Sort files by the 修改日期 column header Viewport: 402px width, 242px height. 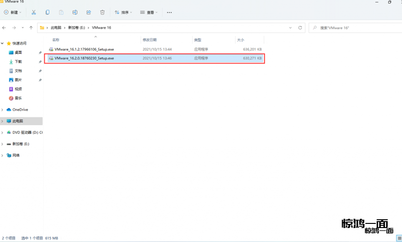point(150,40)
